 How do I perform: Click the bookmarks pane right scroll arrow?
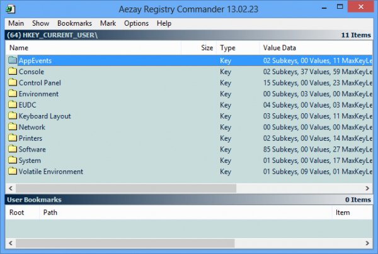click(367, 243)
